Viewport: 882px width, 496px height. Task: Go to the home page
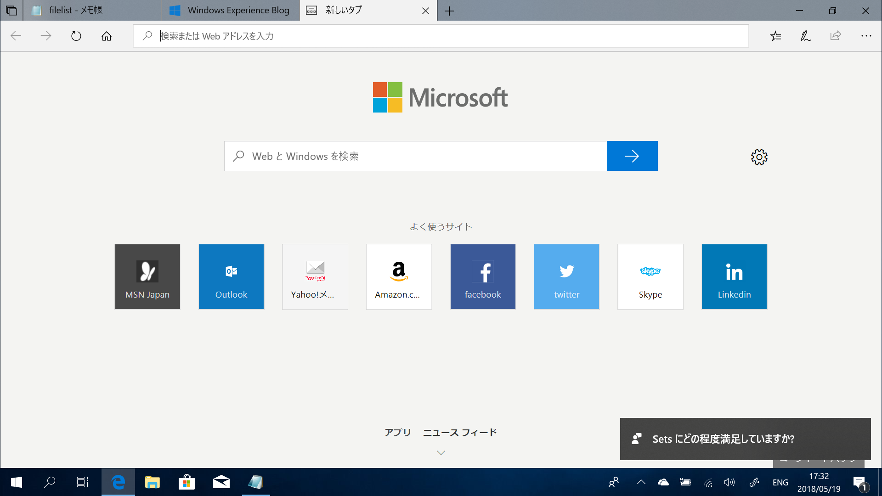click(x=107, y=36)
